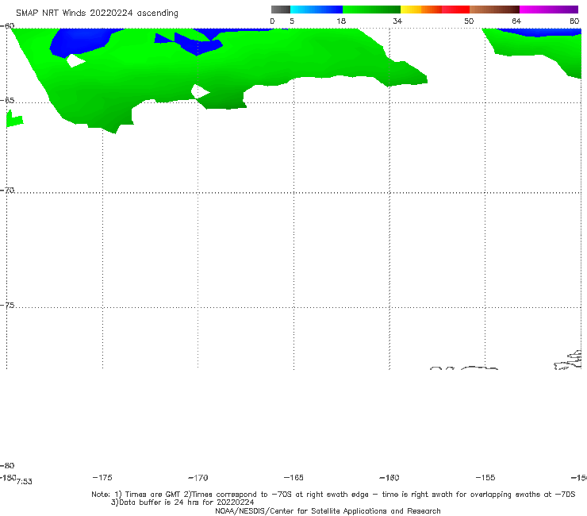Click the color bar label '50'
The width and height of the screenshot is (587, 516).
[469, 21]
